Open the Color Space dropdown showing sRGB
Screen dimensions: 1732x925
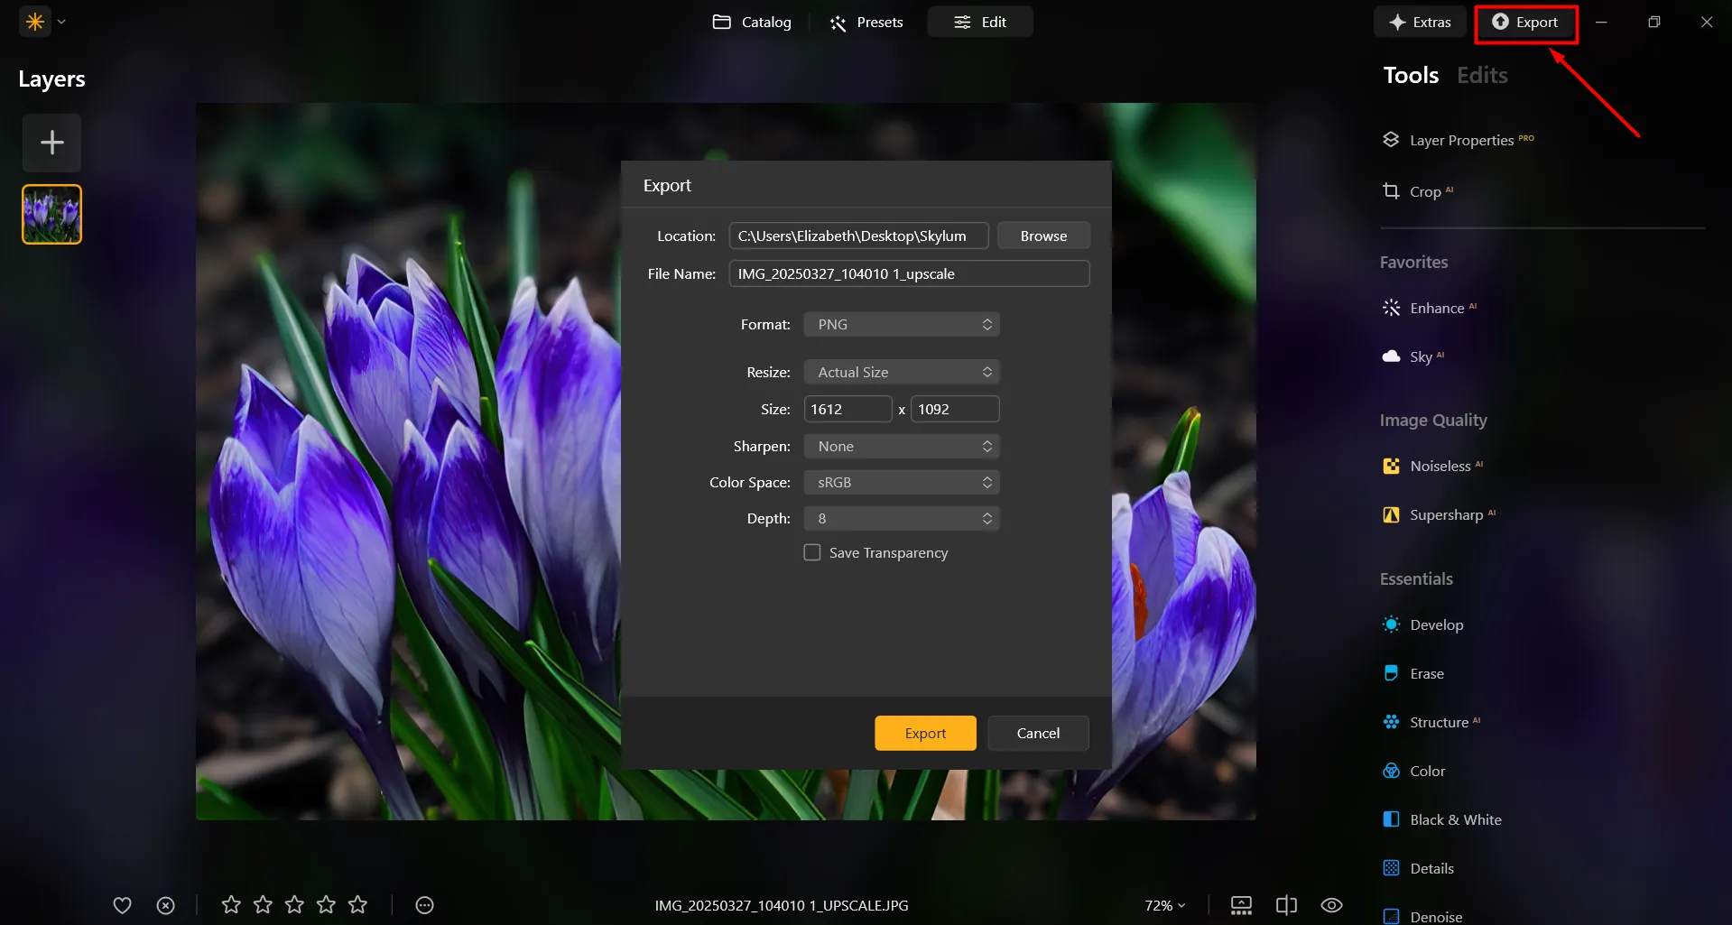tap(902, 482)
